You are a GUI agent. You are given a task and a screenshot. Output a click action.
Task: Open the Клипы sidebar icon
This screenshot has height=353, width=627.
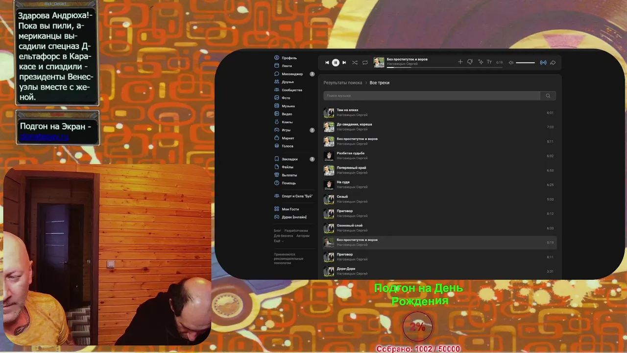pos(277,122)
